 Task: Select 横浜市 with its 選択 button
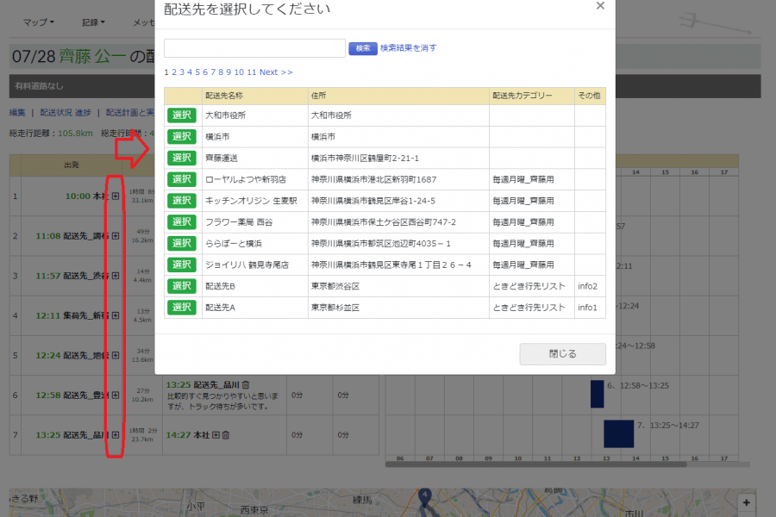click(x=180, y=136)
